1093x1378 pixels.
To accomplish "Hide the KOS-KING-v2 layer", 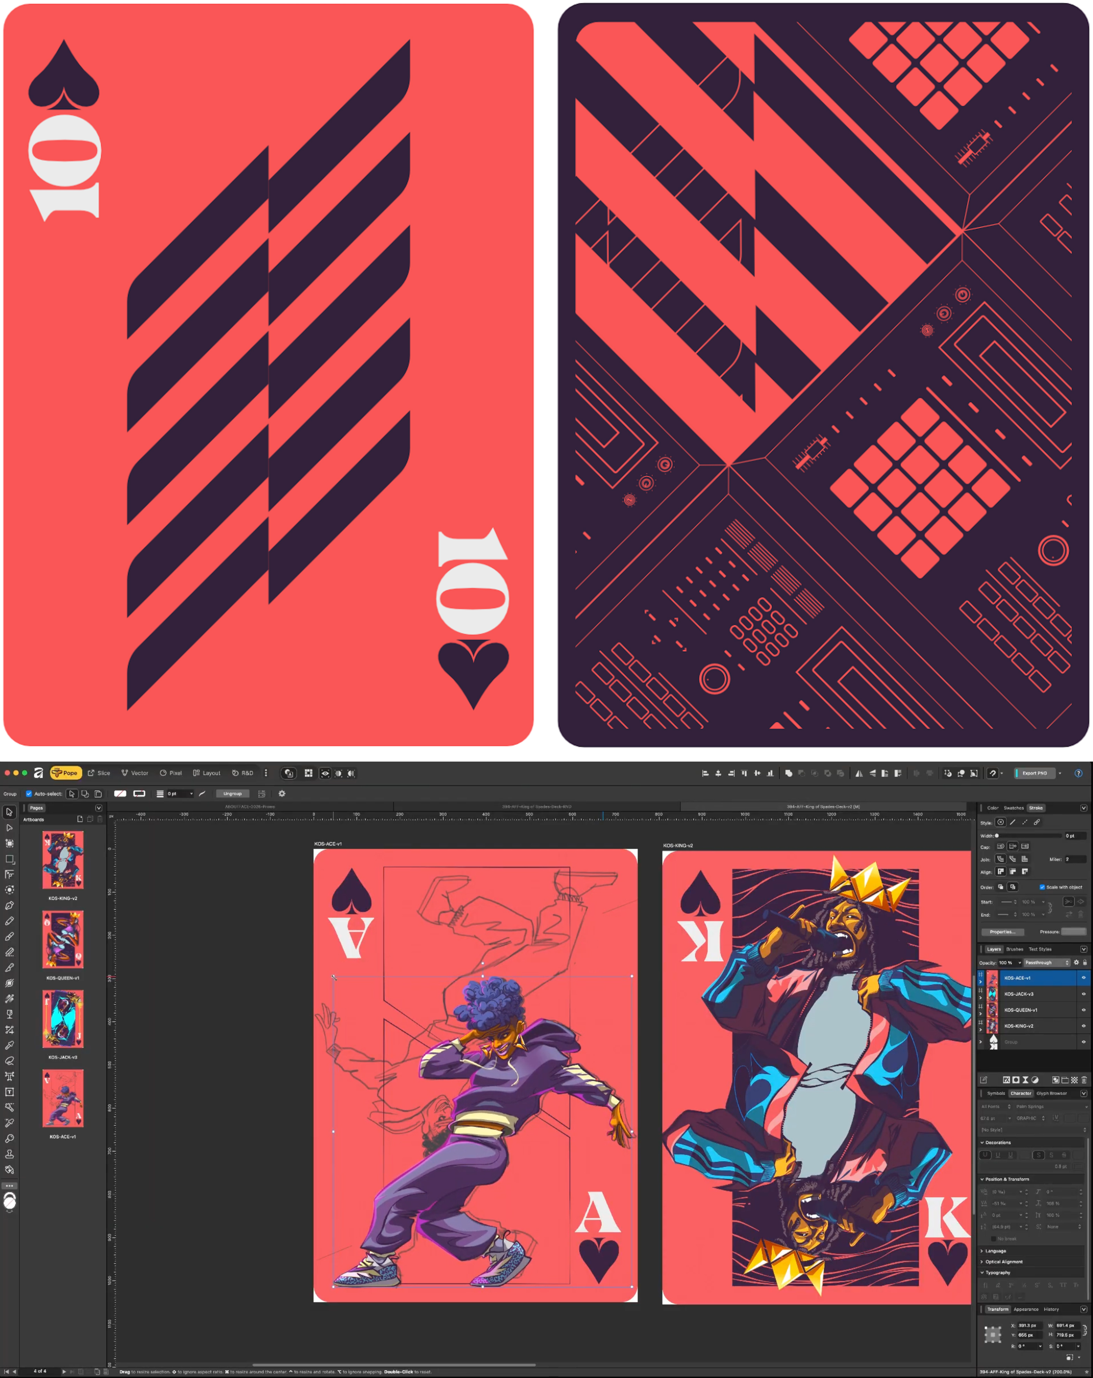I will pos(1084,1026).
